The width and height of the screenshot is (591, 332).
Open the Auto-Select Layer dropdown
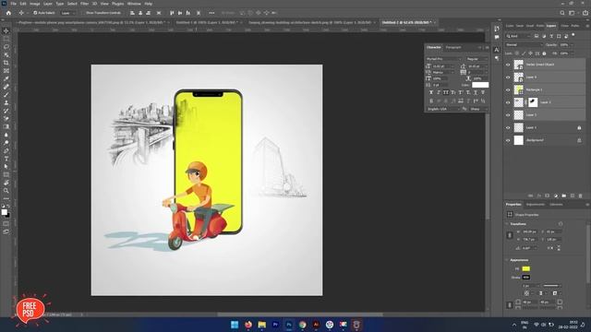coord(68,13)
